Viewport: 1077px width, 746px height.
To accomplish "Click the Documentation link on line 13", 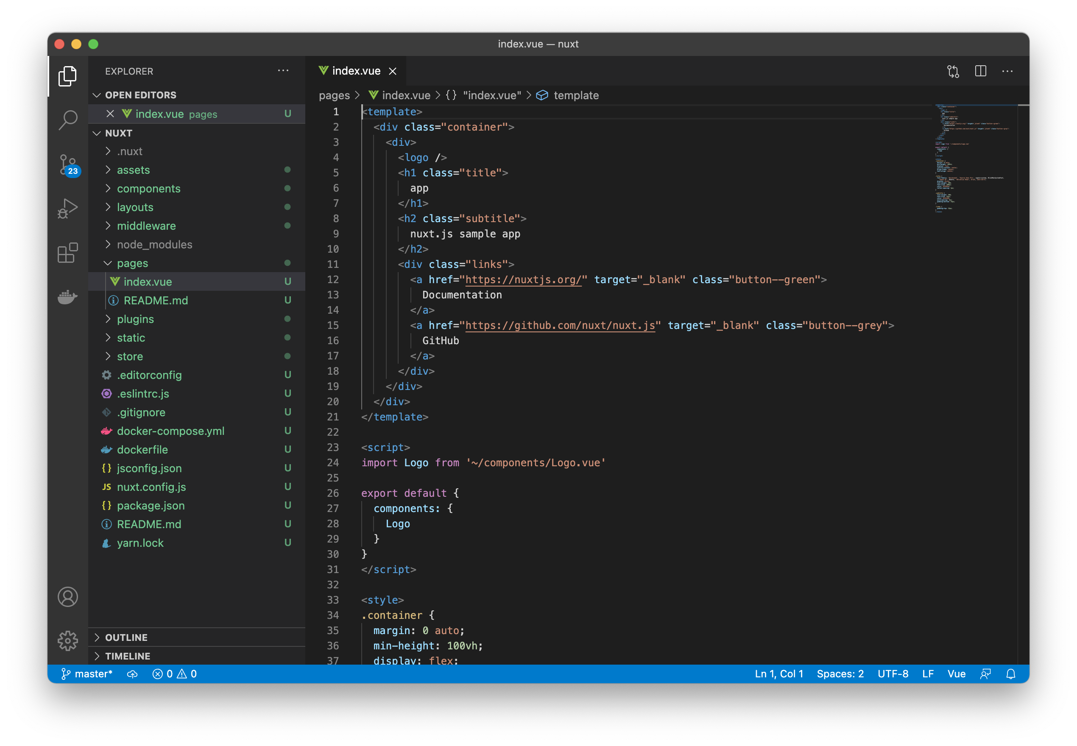I will pyautogui.click(x=463, y=295).
